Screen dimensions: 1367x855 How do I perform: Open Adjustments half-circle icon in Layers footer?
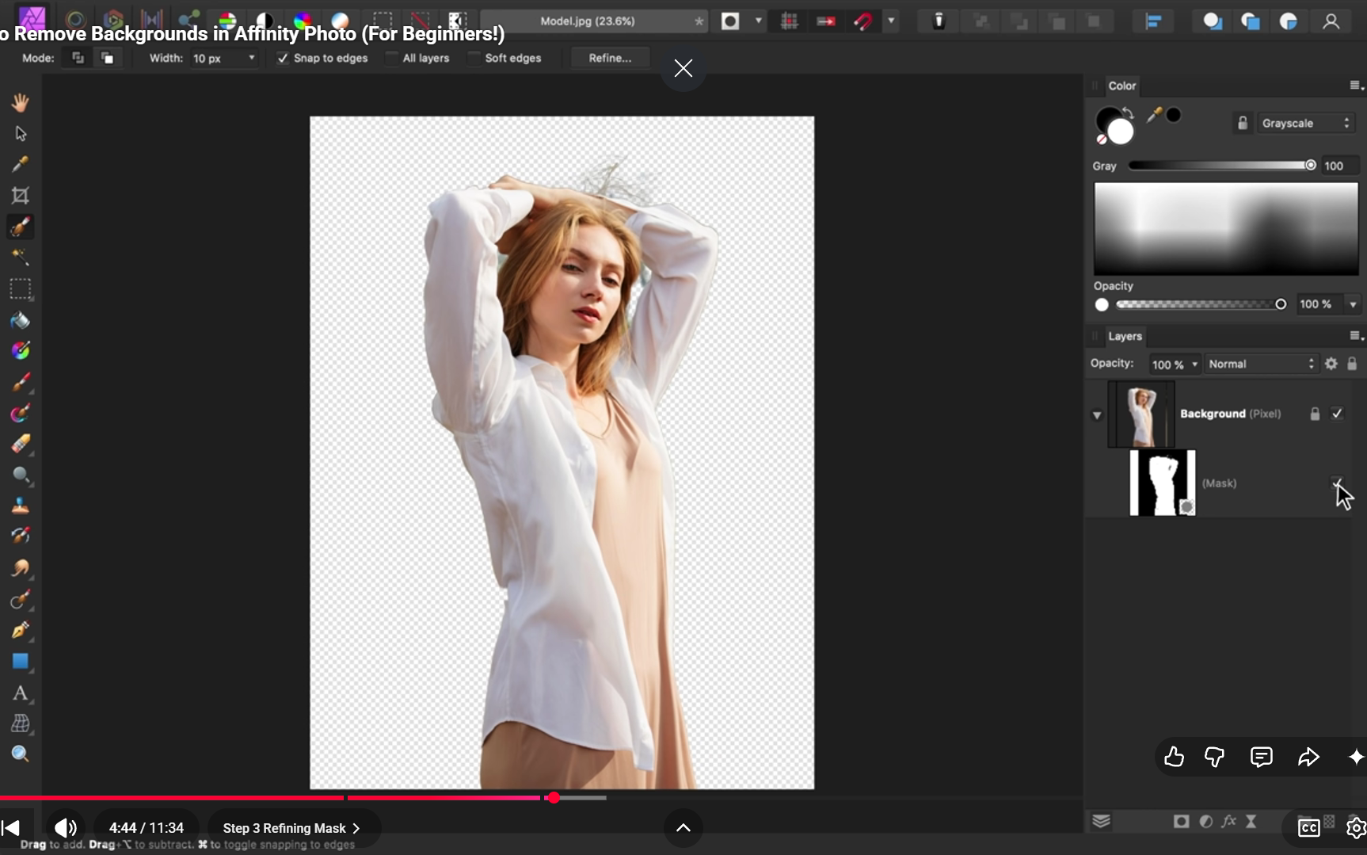point(1206,822)
